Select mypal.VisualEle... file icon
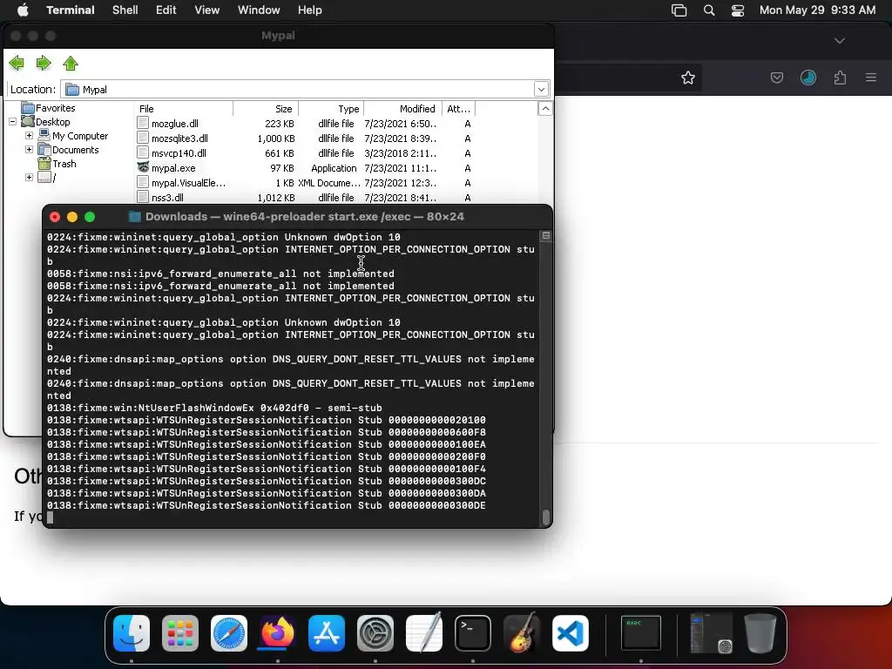The height and width of the screenshot is (669, 892). click(x=143, y=183)
